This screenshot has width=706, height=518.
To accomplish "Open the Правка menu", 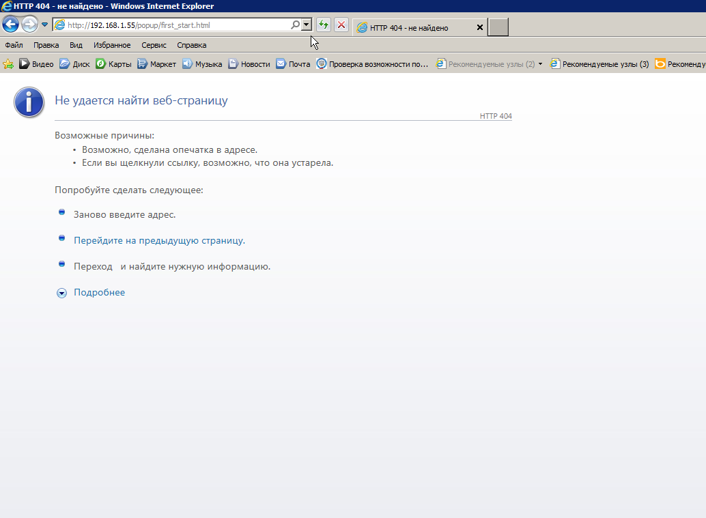I will [46, 45].
